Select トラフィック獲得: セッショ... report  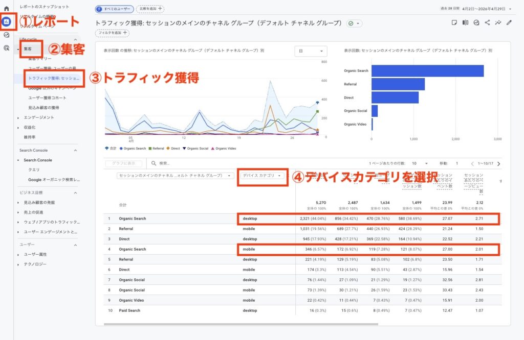[x=54, y=78]
